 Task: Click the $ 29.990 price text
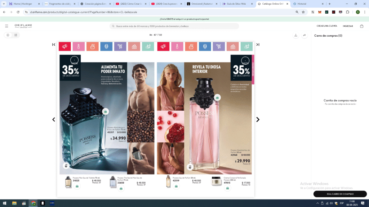point(243,161)
